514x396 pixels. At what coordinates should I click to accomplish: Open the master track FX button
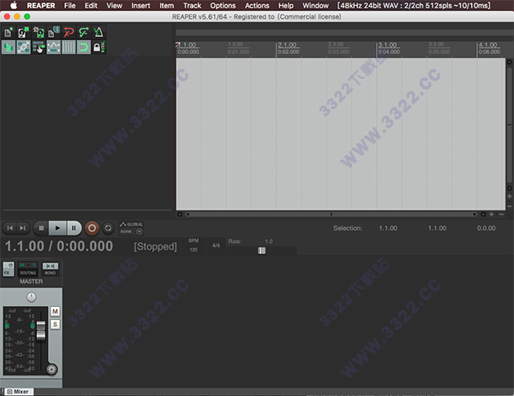coord(9,269)
